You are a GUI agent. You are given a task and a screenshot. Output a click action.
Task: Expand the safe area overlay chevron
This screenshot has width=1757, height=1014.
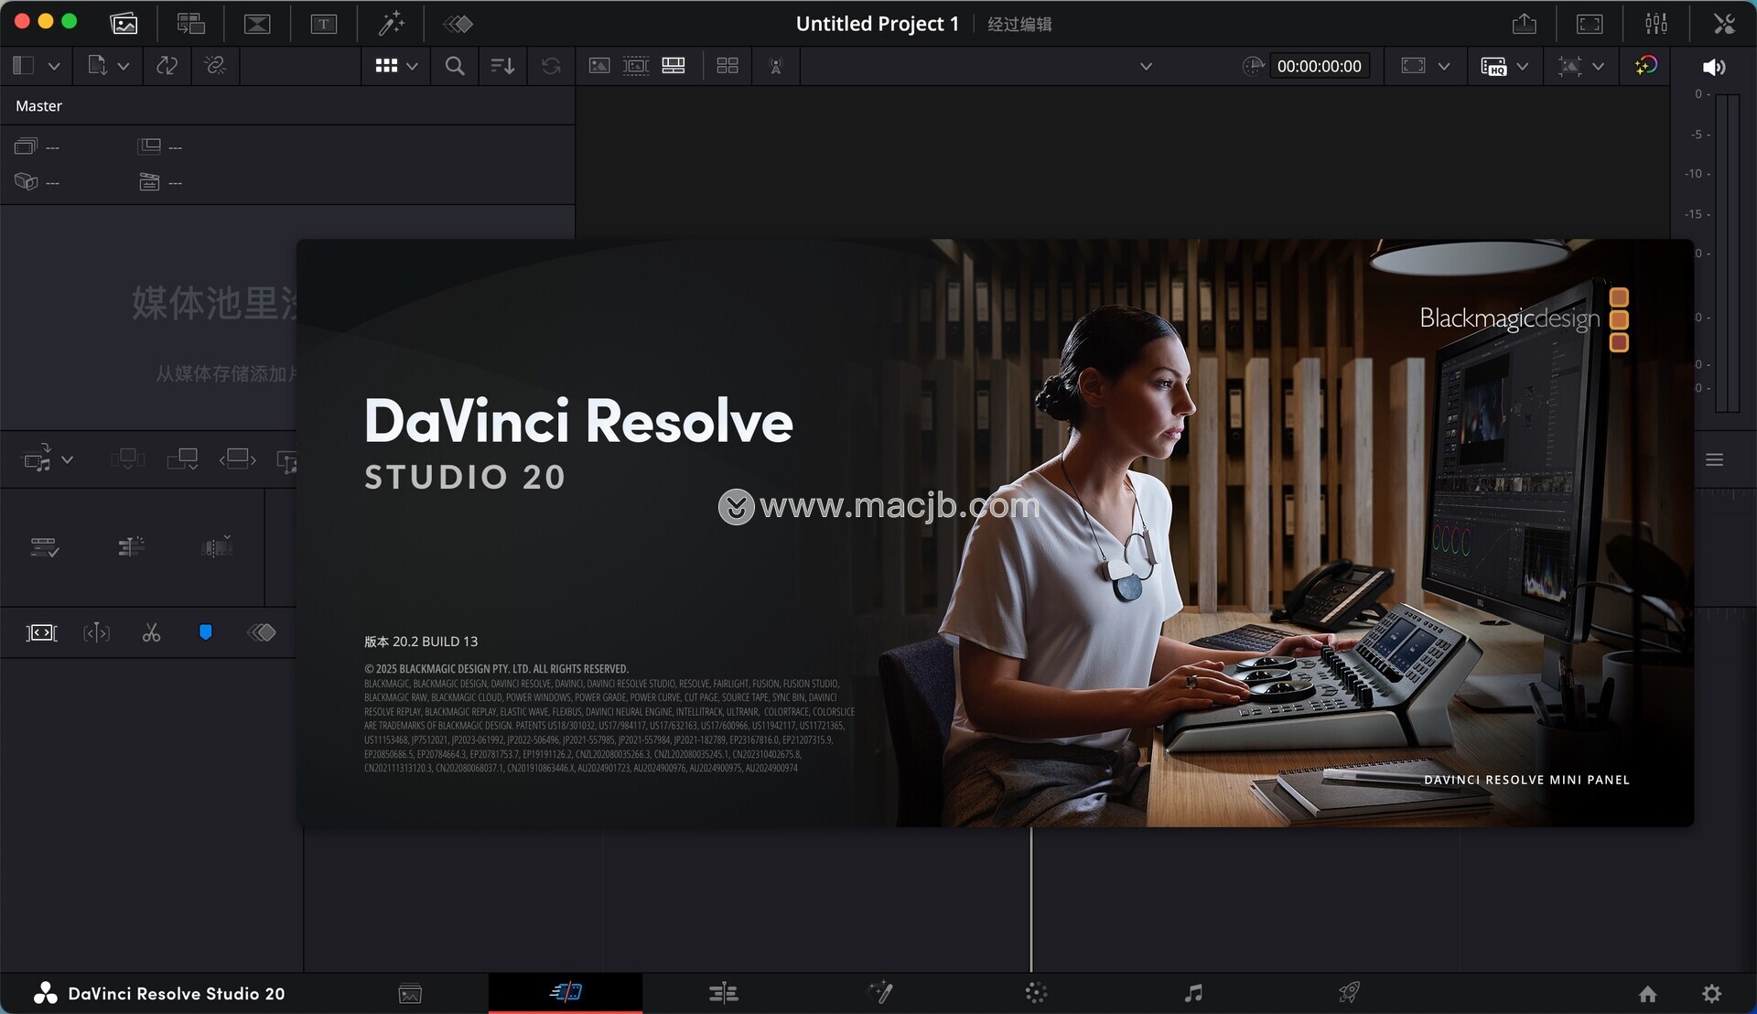pyautogui.click(x=1598, y=66)
